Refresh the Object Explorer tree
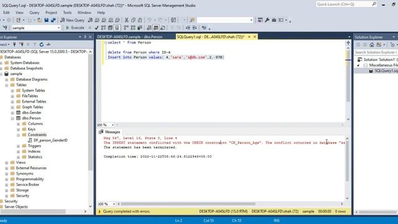 coord(42,44)
